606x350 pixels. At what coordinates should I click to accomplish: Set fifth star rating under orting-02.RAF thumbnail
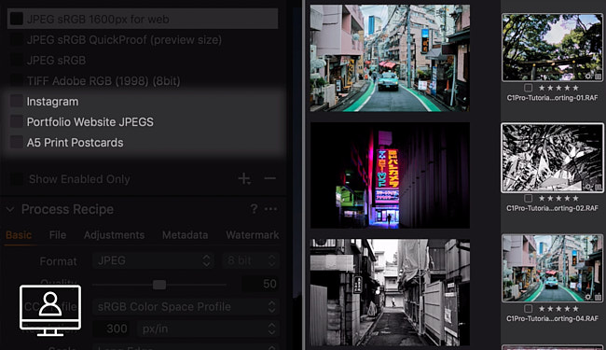(x=575, y=199)
